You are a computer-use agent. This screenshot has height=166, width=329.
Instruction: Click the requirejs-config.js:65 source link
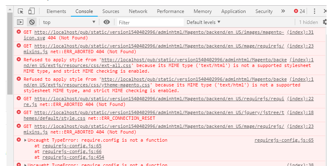[x=284, y=140]
